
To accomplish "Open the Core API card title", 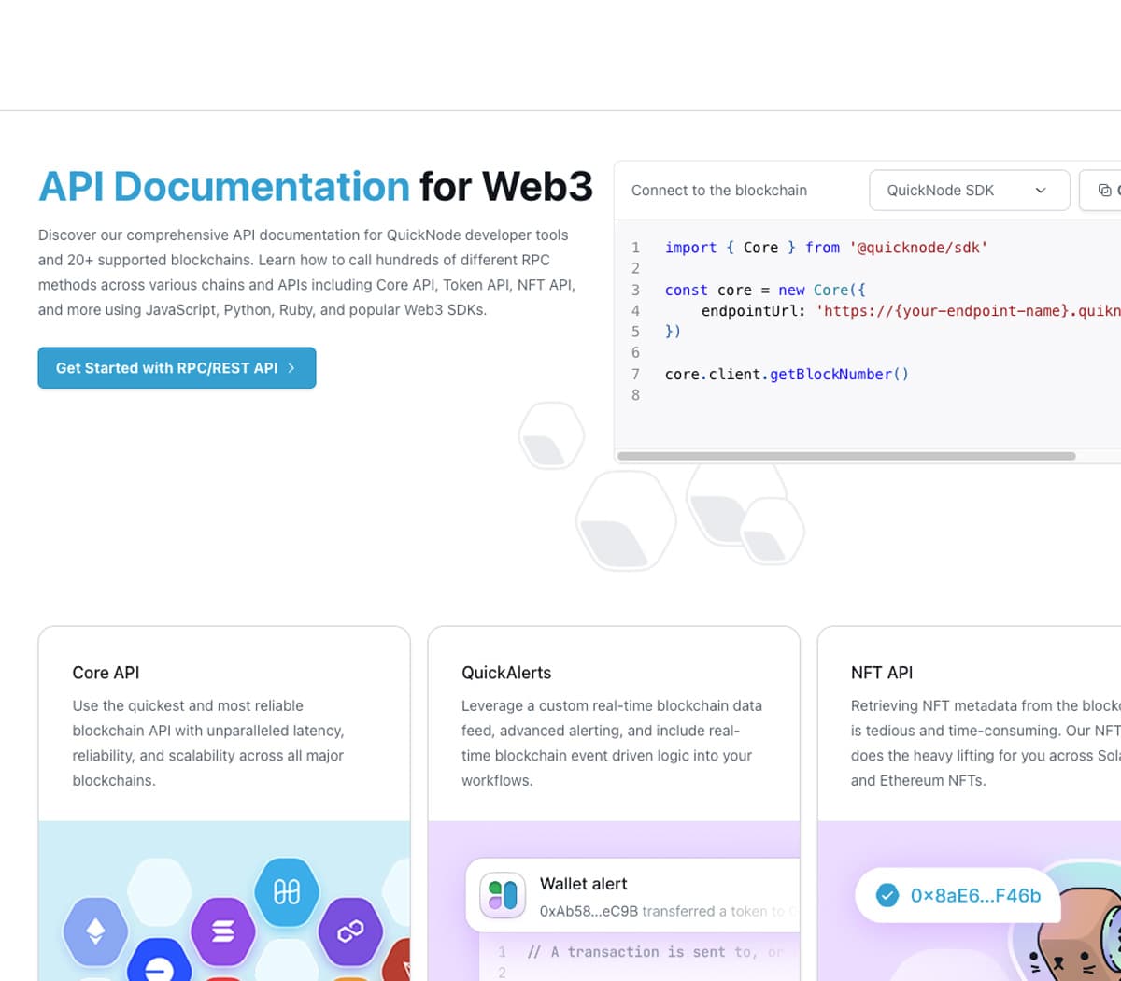I will tap(106, 673).
